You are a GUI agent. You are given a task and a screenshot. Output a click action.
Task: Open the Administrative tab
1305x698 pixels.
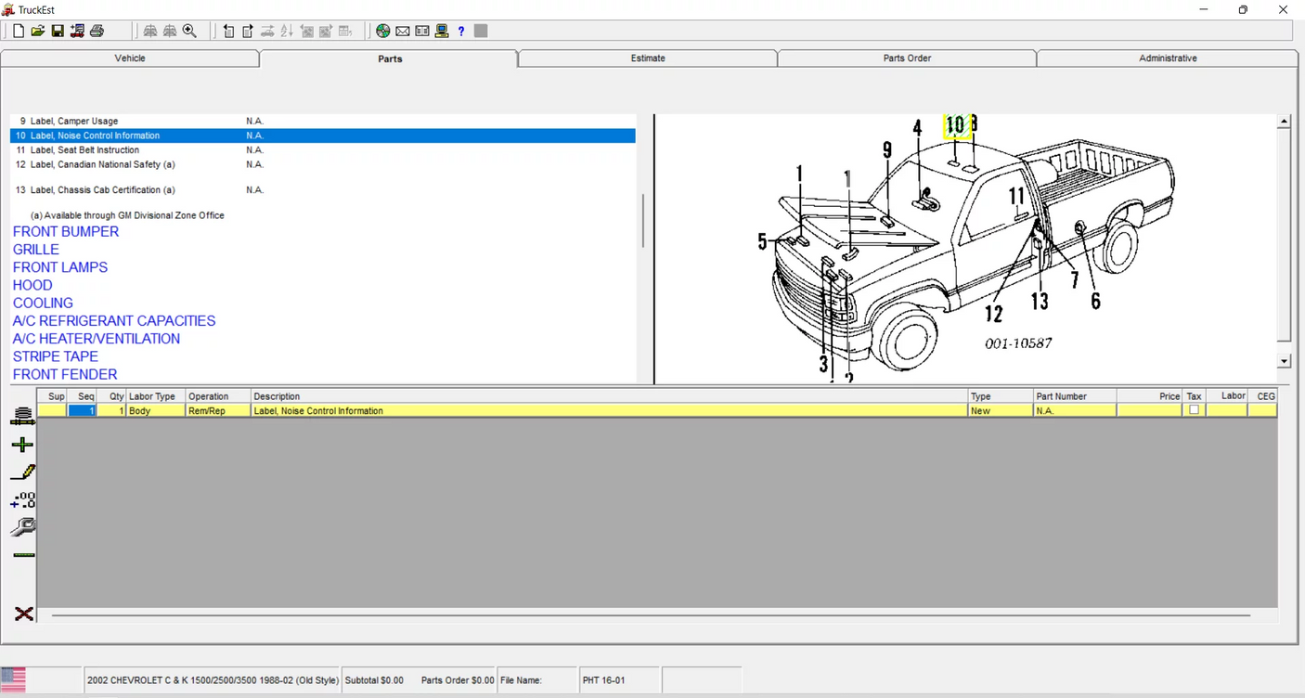pos(1167,58)
